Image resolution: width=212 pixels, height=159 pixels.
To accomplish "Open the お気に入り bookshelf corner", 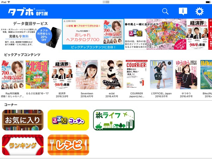I will (x=23, y=120).
